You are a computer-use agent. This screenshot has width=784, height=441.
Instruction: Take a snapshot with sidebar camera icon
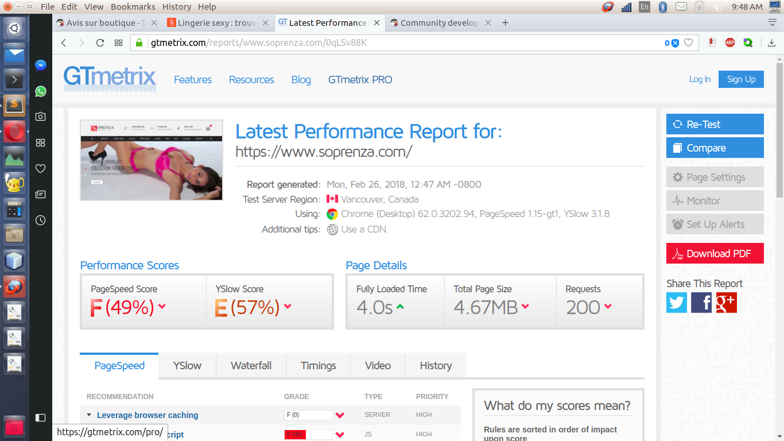pos(40,117)
